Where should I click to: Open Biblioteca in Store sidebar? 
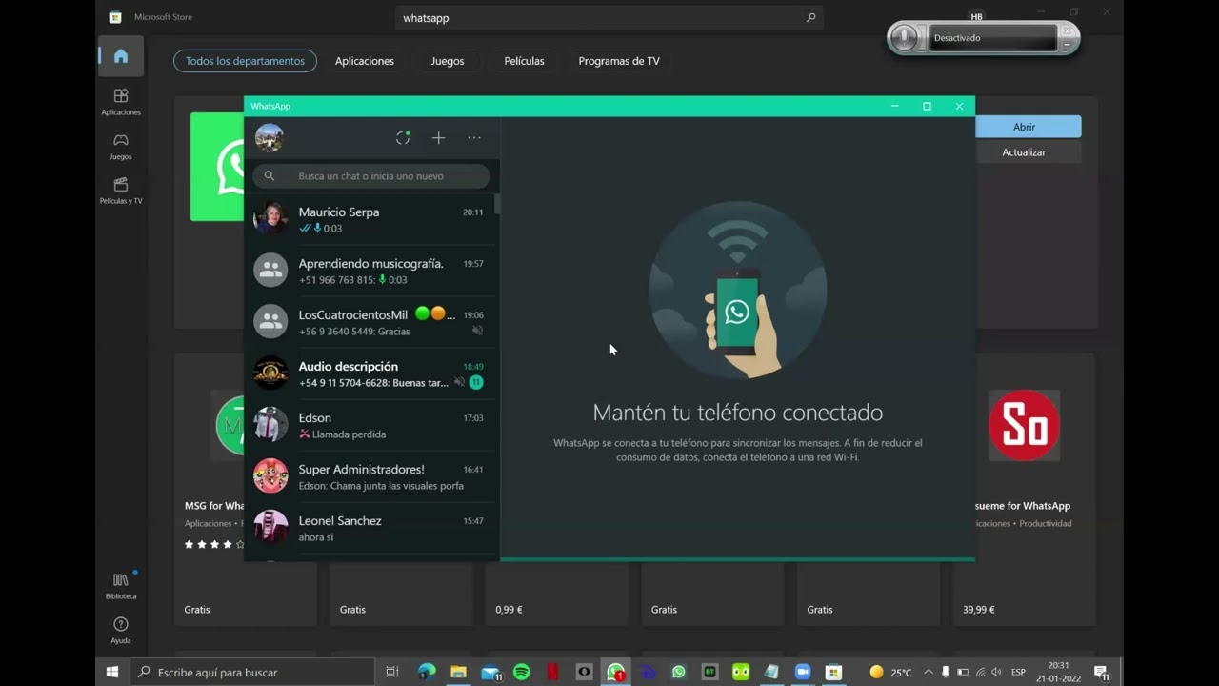click(121, 586)
